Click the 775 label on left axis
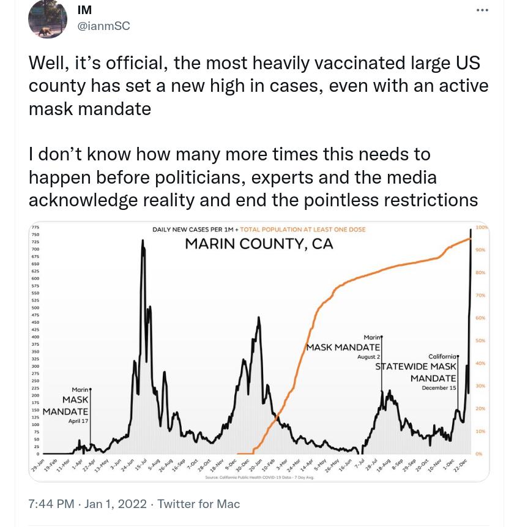Viewport: 517px width, 527px height. (35, 227)
